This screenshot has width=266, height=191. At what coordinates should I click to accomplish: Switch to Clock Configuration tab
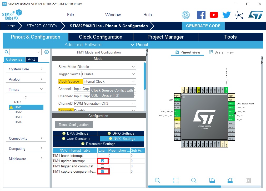click(x=101, y=37)
